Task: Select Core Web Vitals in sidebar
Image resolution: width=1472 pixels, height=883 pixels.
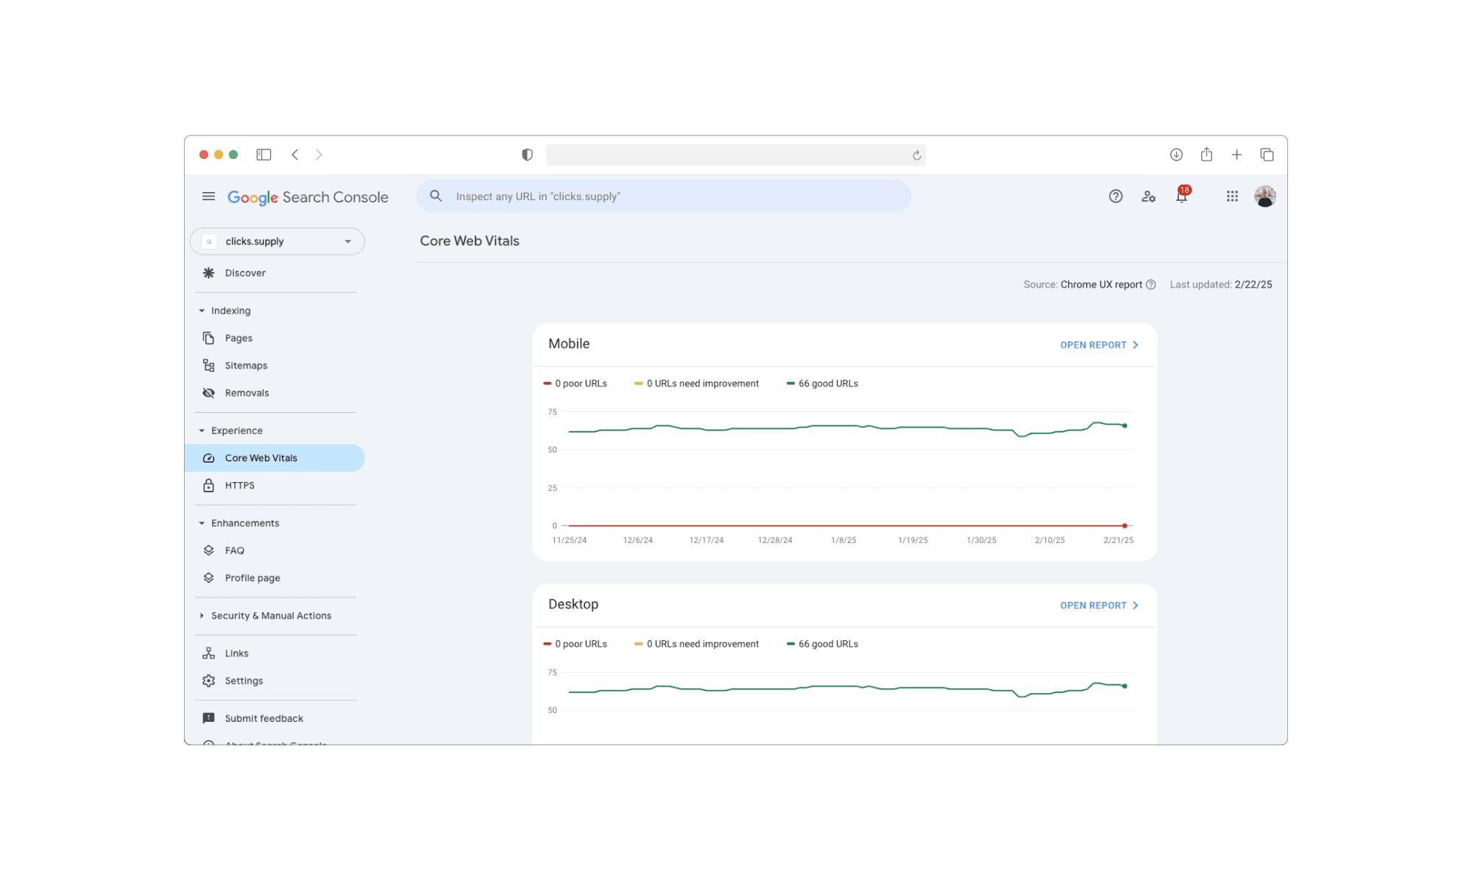Action: point(275,458)
